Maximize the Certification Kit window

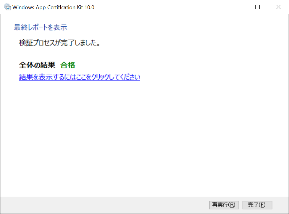point(257,7)
